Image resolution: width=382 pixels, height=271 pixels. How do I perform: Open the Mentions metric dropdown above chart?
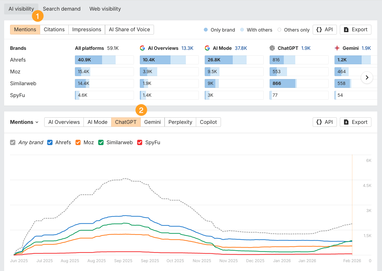[x=24, y=122]
